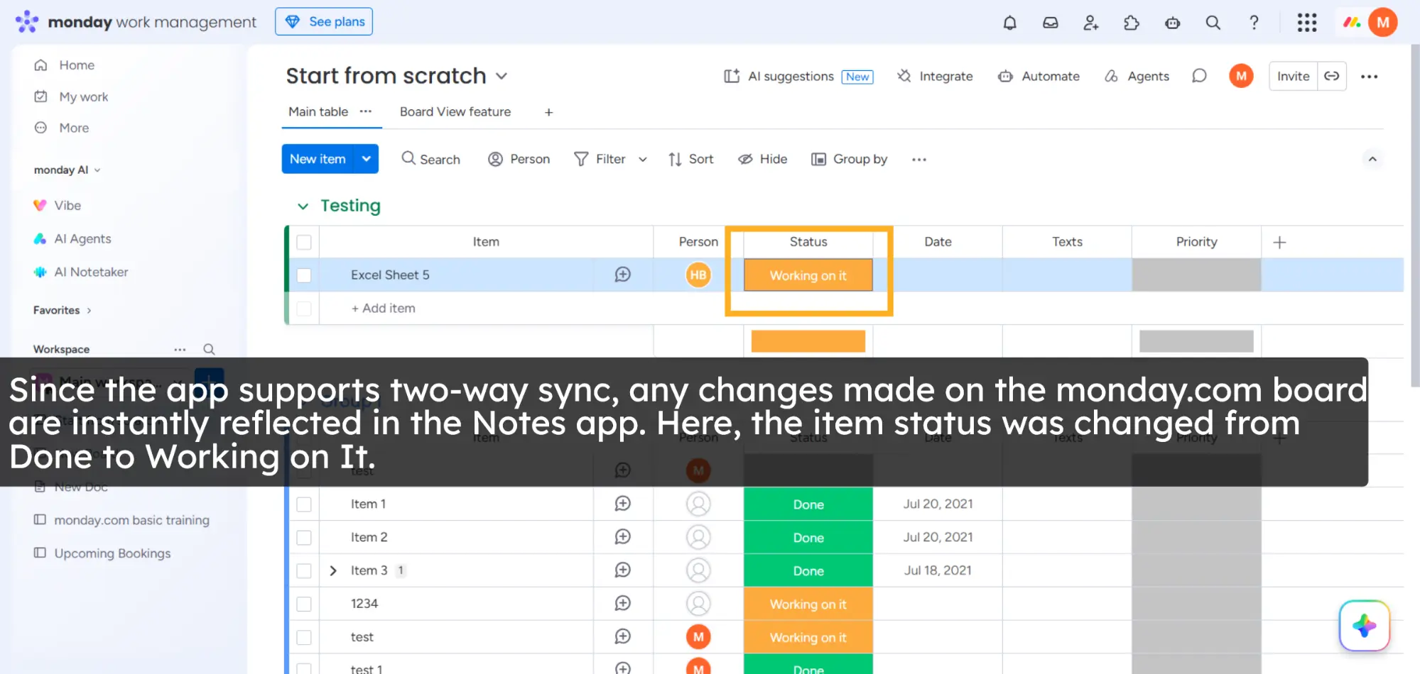1420x674 pixels.
Task: Open Automate
Action: pos(1039,76)
